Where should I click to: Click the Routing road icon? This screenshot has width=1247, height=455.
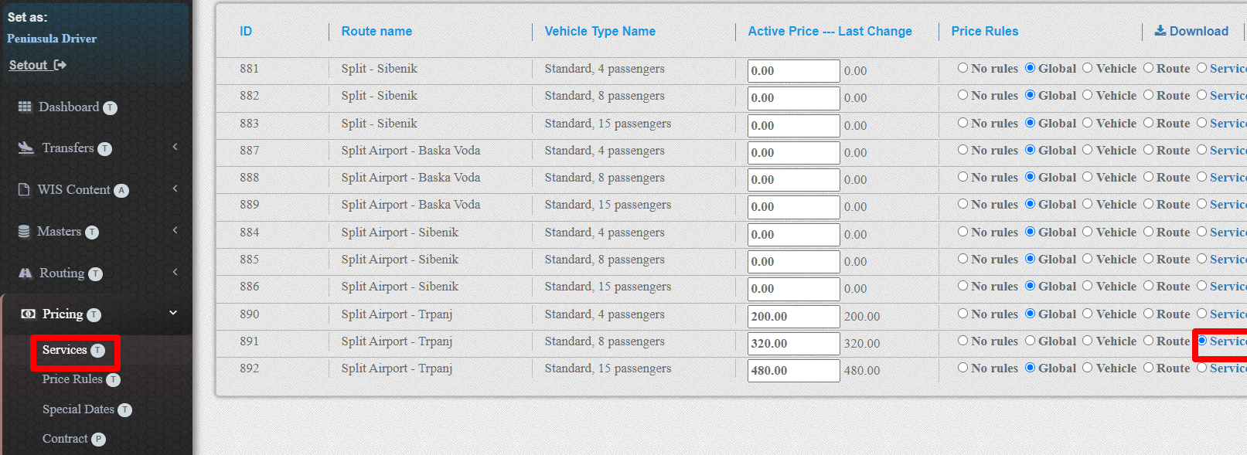coord(26,273)
